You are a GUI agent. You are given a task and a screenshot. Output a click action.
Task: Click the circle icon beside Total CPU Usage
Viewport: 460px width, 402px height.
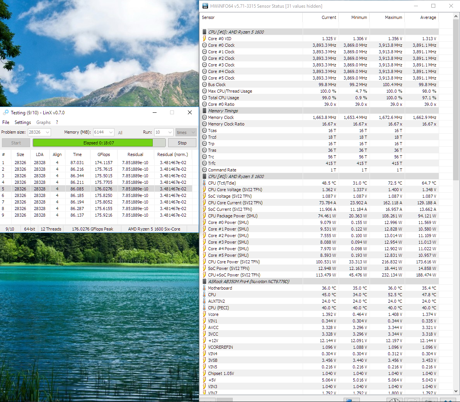(x=204, y=98)
